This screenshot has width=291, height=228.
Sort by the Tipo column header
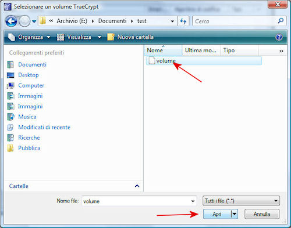click(x=239, y=50)
